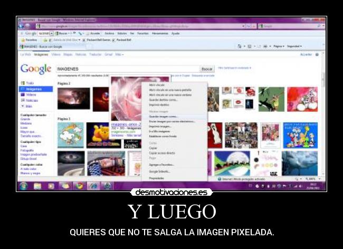Click the Google search box with IMAGENES
Screen dimensions: 343x249
pos(128,69)
